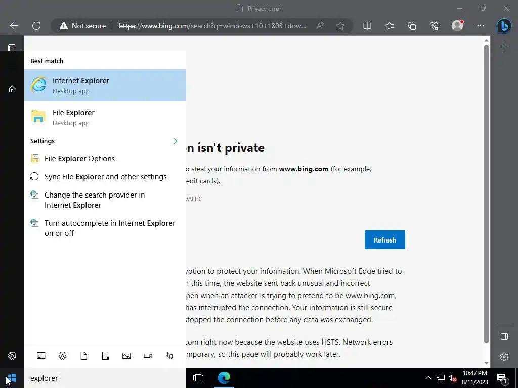Filter search results by Photos icon

[126, 356]
